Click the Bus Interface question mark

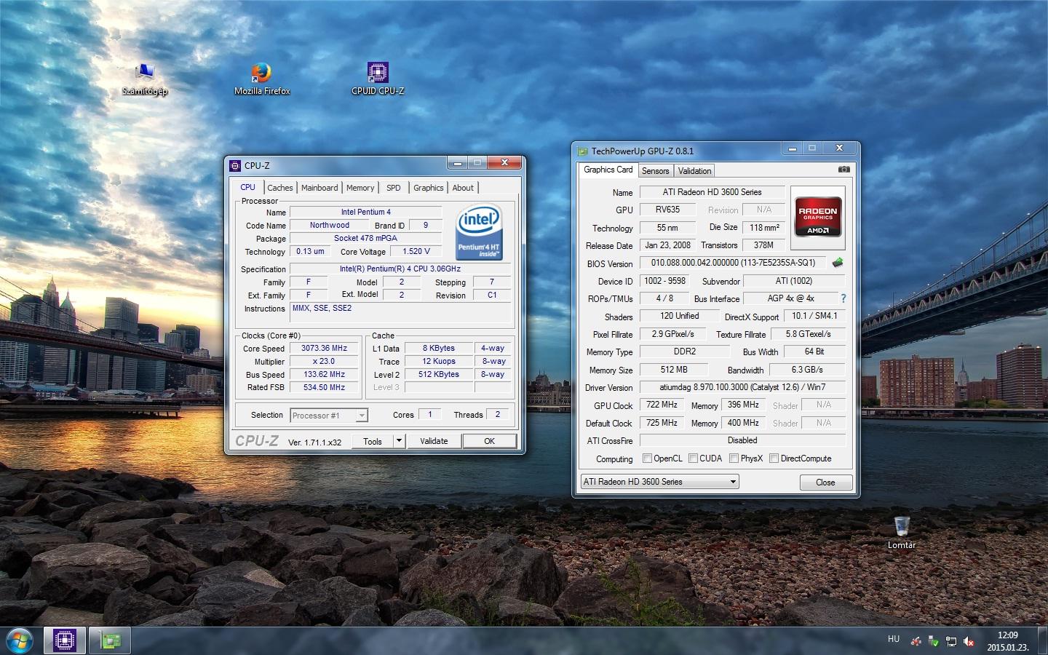[843, 298]
